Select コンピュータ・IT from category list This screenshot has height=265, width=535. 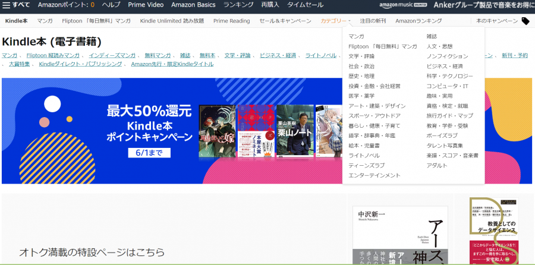pyautogui.click(x=447, y=86)
